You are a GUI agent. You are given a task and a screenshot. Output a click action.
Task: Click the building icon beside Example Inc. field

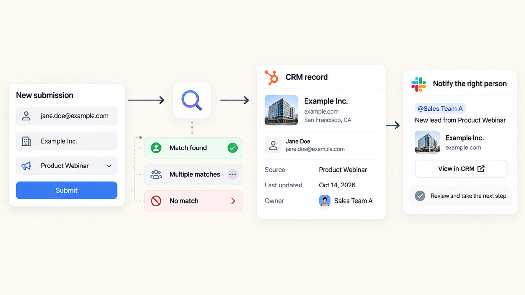[26, 141]
